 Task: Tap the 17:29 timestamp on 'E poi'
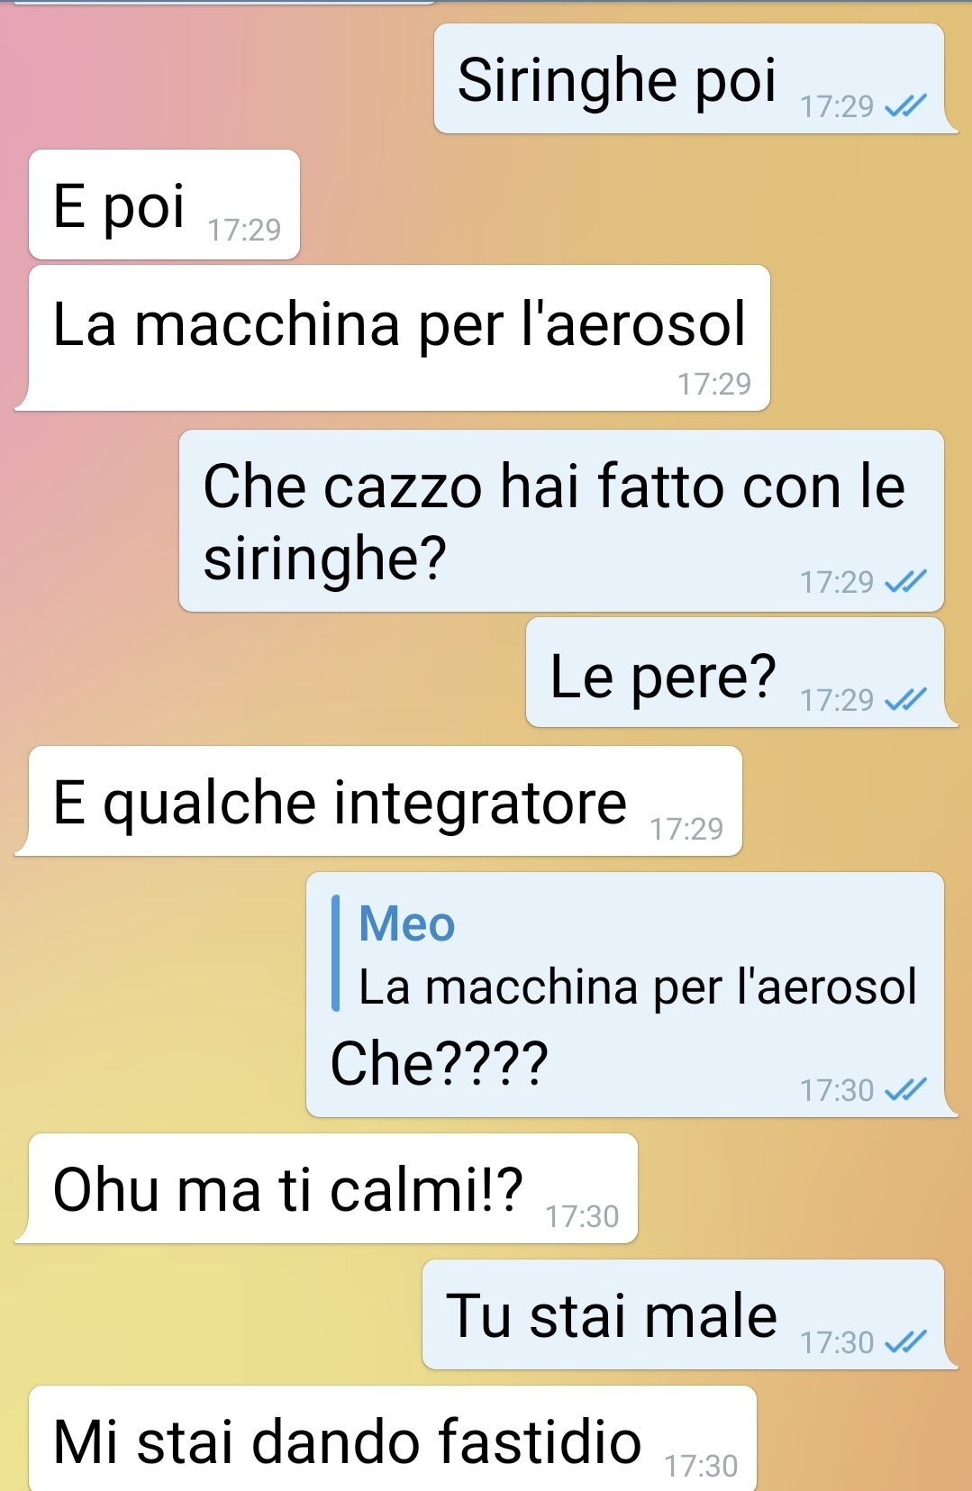pyautogui.click(x=244, y=231)
